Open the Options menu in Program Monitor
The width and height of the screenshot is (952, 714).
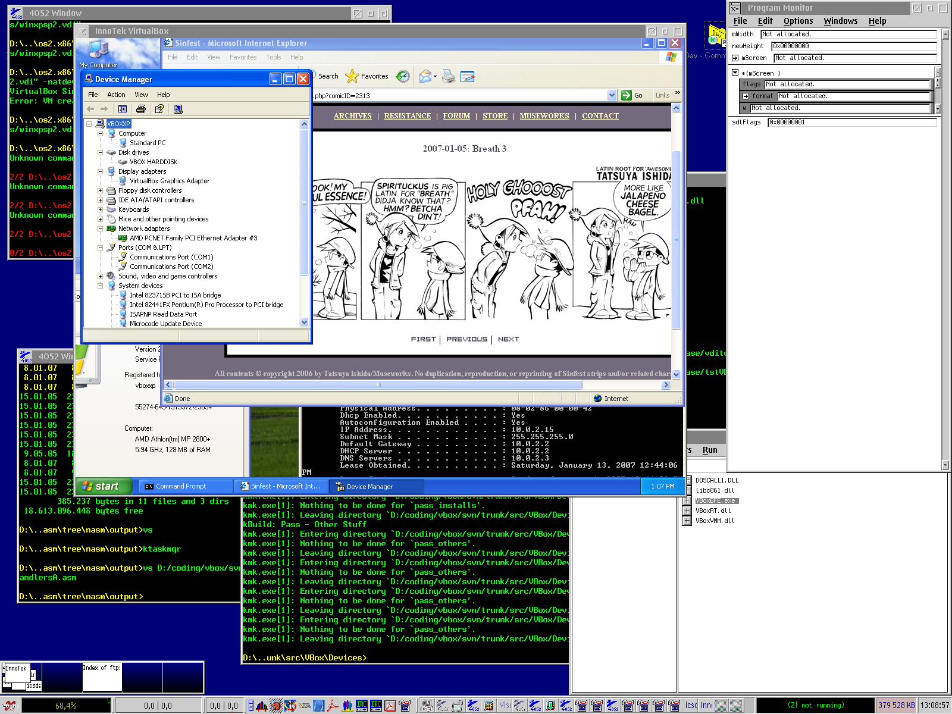coord(798,21)
